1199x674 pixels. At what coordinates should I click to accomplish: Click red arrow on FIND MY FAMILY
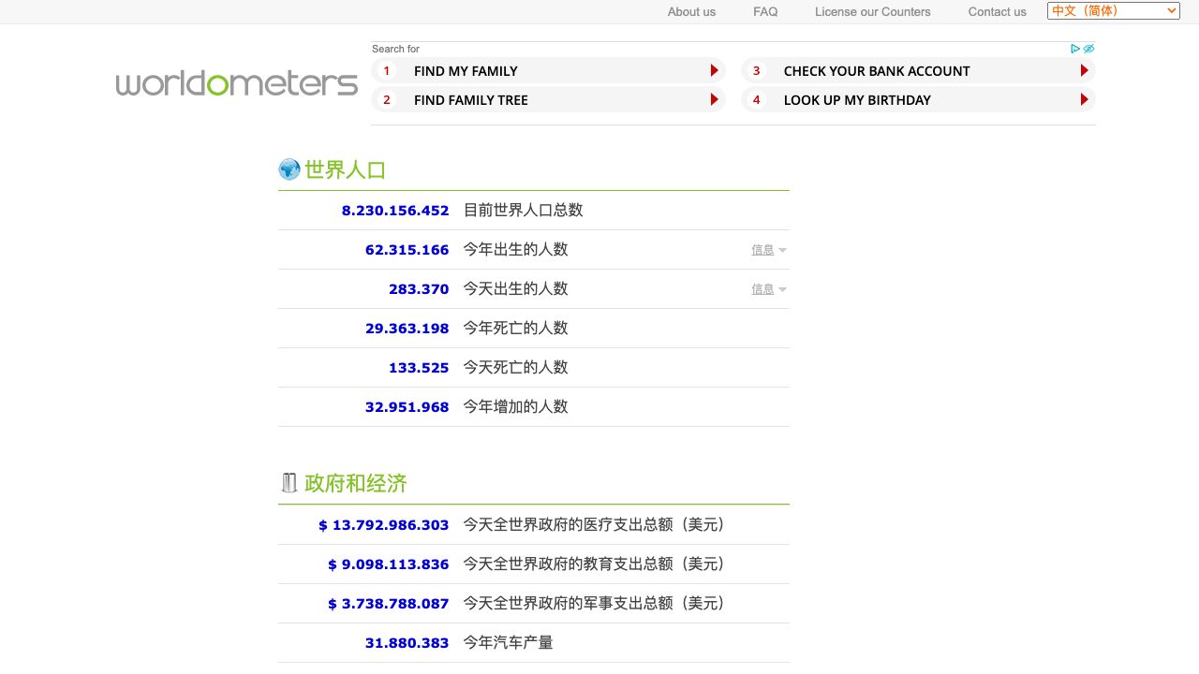tap(714, 71)
